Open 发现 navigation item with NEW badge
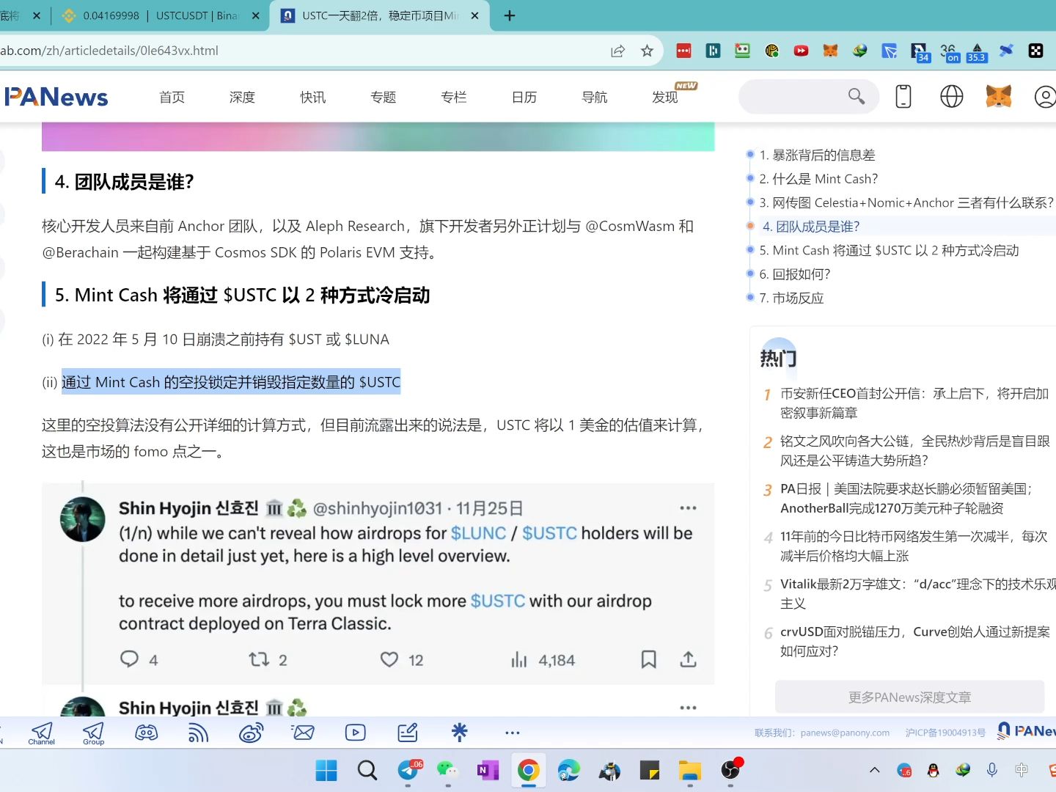This screenshot has height=792, width=1056. (665, 97)
